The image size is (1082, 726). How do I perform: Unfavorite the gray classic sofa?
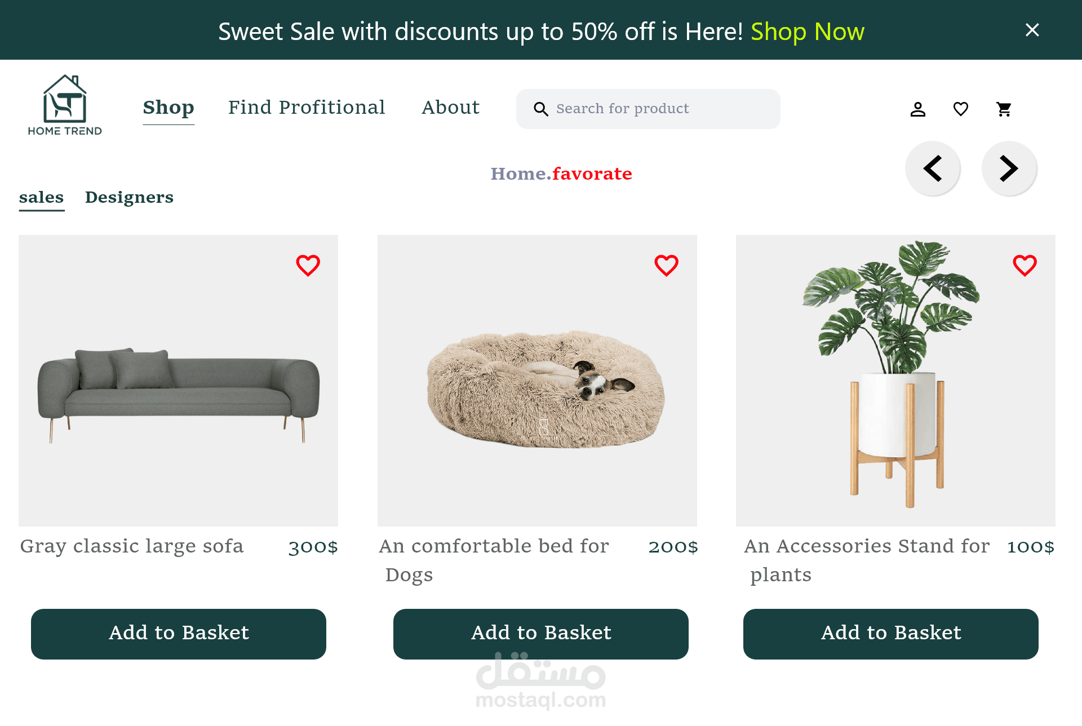pyautogui.click(x=308, y=265)
